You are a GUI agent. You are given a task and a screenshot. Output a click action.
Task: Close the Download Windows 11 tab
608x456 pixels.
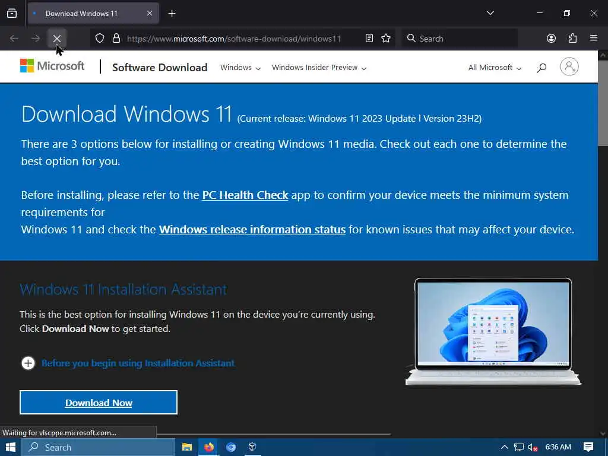point(150,14)
